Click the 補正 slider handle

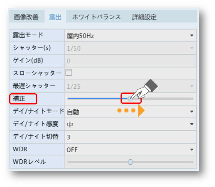tap(130, 99)
